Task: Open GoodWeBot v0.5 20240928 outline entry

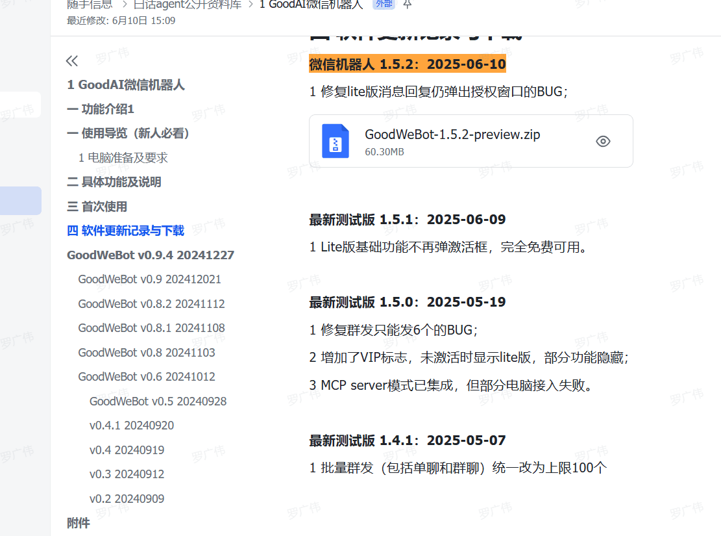Action: (x=158, y=402)
